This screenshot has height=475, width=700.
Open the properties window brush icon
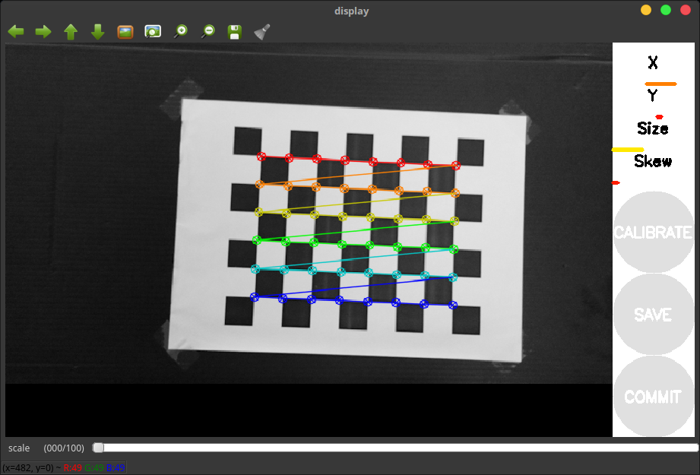[x=262, y=32]
